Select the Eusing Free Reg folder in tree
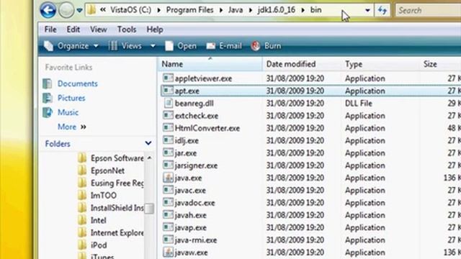Screen dimensions: 461x259 click(x=117, y=183)
